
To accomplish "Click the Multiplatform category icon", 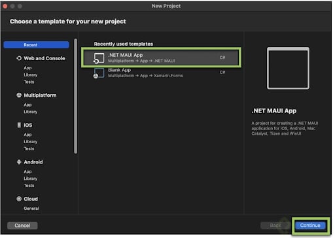I will tap(19, 95).
